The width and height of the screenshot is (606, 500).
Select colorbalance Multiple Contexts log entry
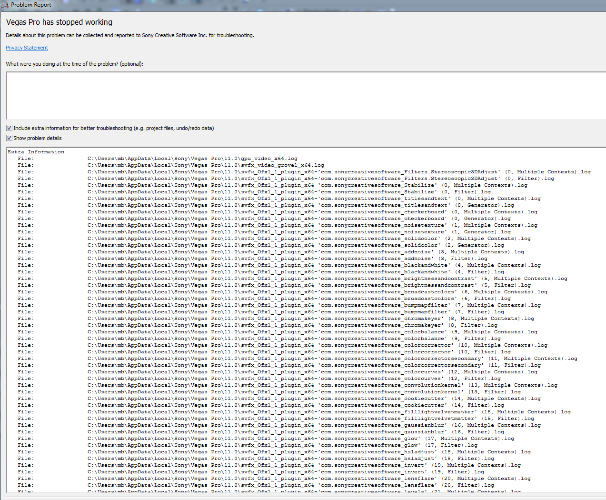pyautogui.click(x=278, y=332)
